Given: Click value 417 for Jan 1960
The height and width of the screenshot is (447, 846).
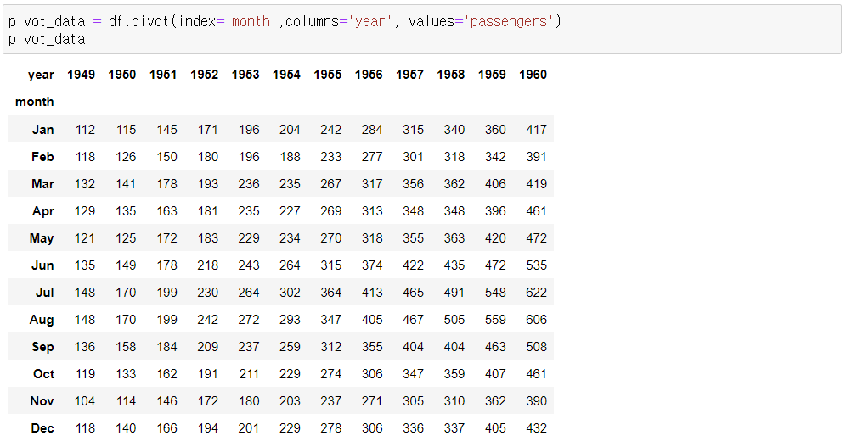Looking at the screenshot, I should pos(536,130).
